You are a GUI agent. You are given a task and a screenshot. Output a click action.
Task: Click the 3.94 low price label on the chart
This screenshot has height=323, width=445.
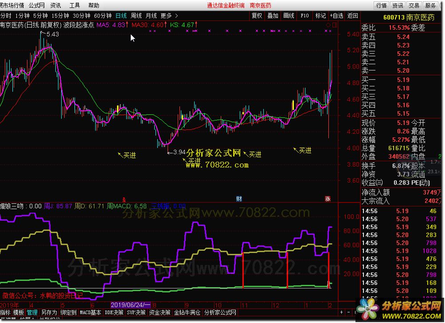pos(180,152)
